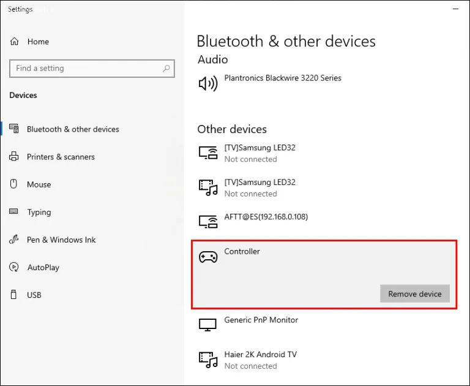Click the USB icon in sidebar
This screenshot has width=470, height=386.
click(x=13, y=295)
